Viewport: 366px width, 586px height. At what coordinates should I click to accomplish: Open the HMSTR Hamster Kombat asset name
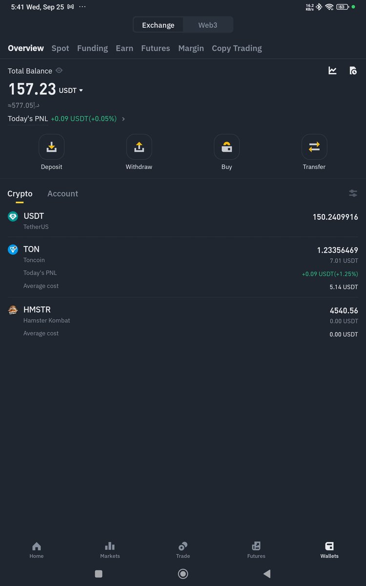click(x=47, y=314)
